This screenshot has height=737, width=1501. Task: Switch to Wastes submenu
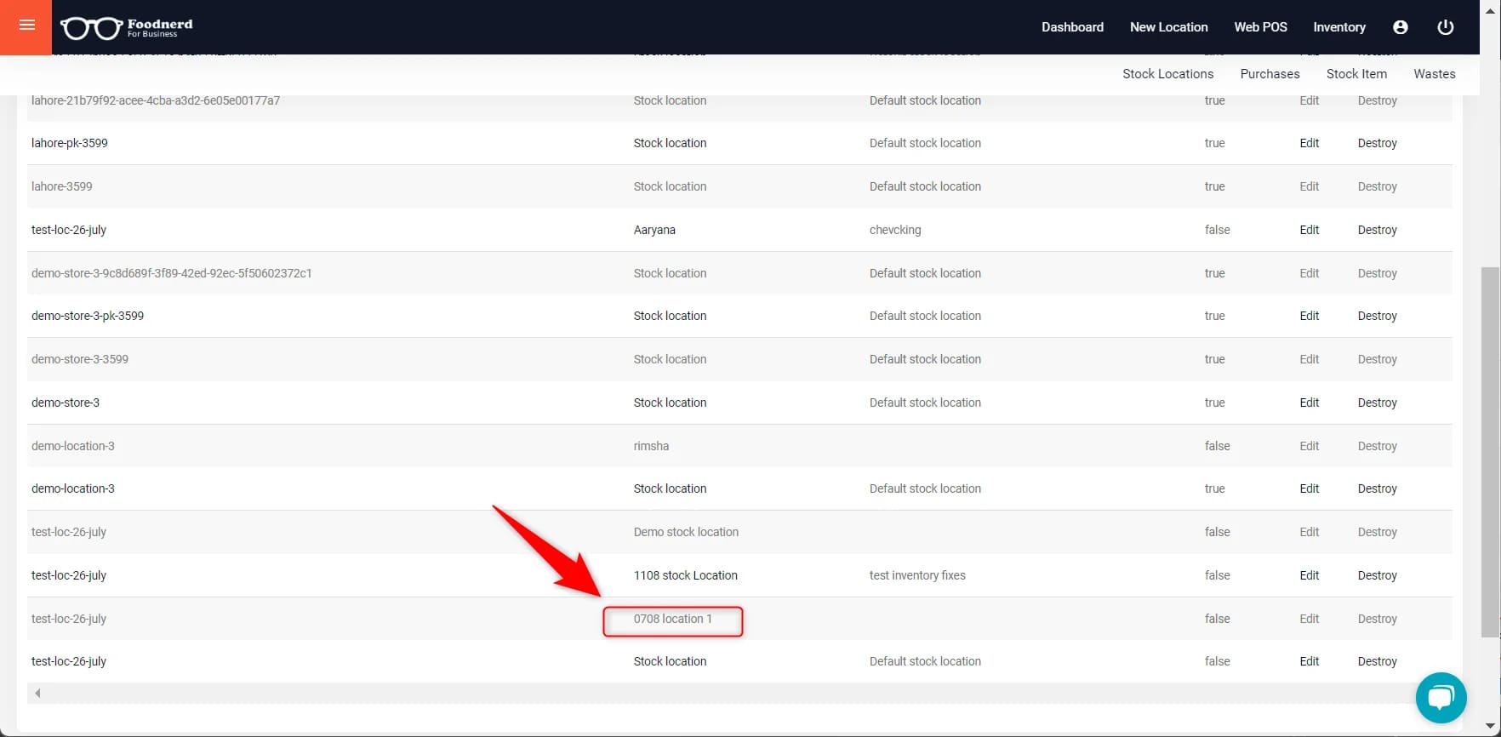tap(1434, 74)
